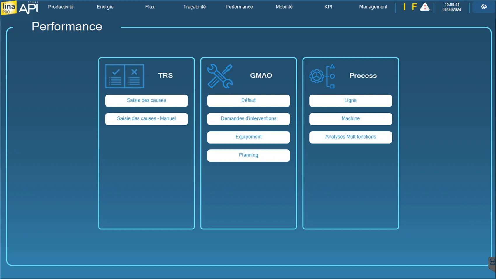This screenshot has width=496, height=279.
Task: Click the Saisie des causes button
Action: 146,100
